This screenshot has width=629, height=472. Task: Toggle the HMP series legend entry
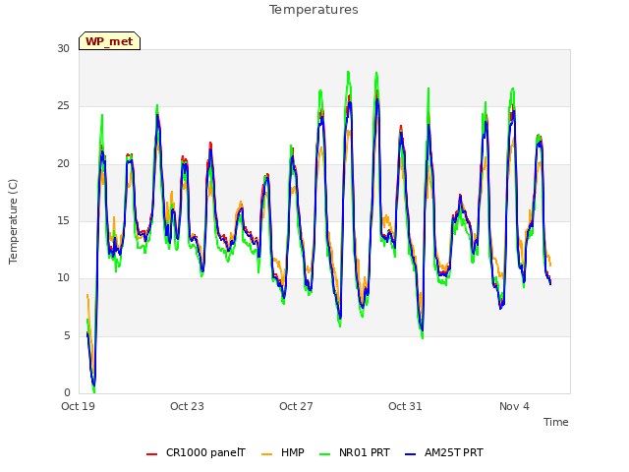[283, 452]
